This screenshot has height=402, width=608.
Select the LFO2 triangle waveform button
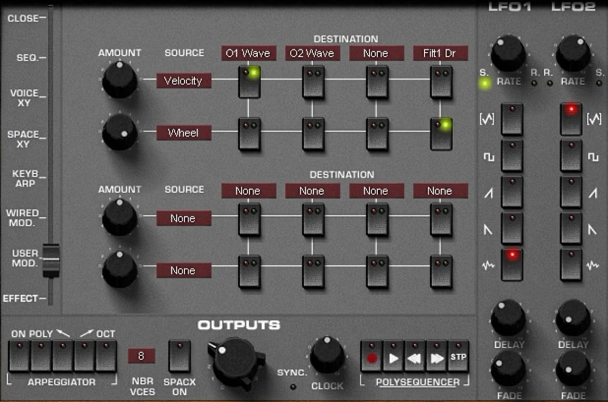click(571, 118)
